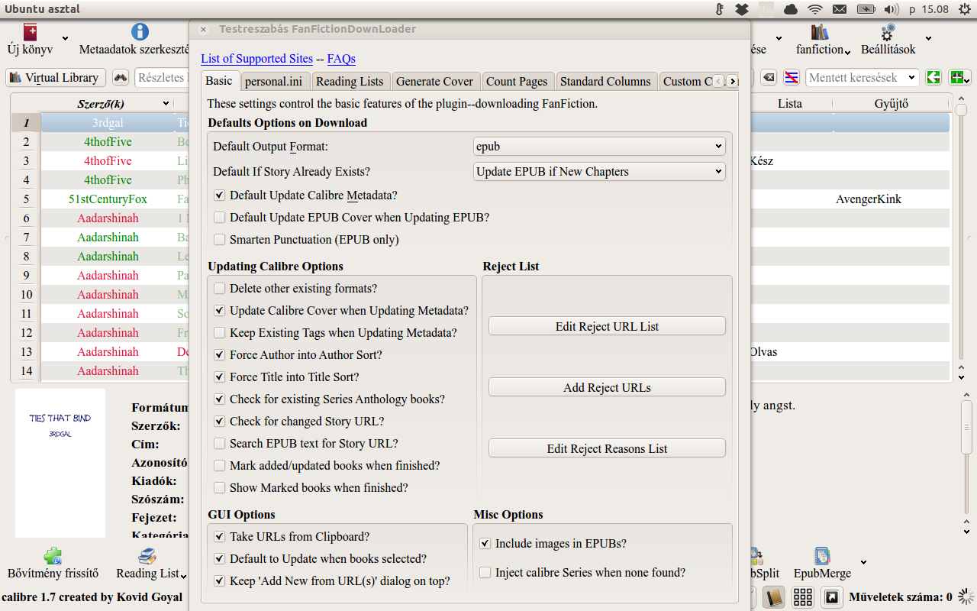
Task: Uncheck Take URLs from Clipboard
Action: pyautogui.click(x=220, y=537)
